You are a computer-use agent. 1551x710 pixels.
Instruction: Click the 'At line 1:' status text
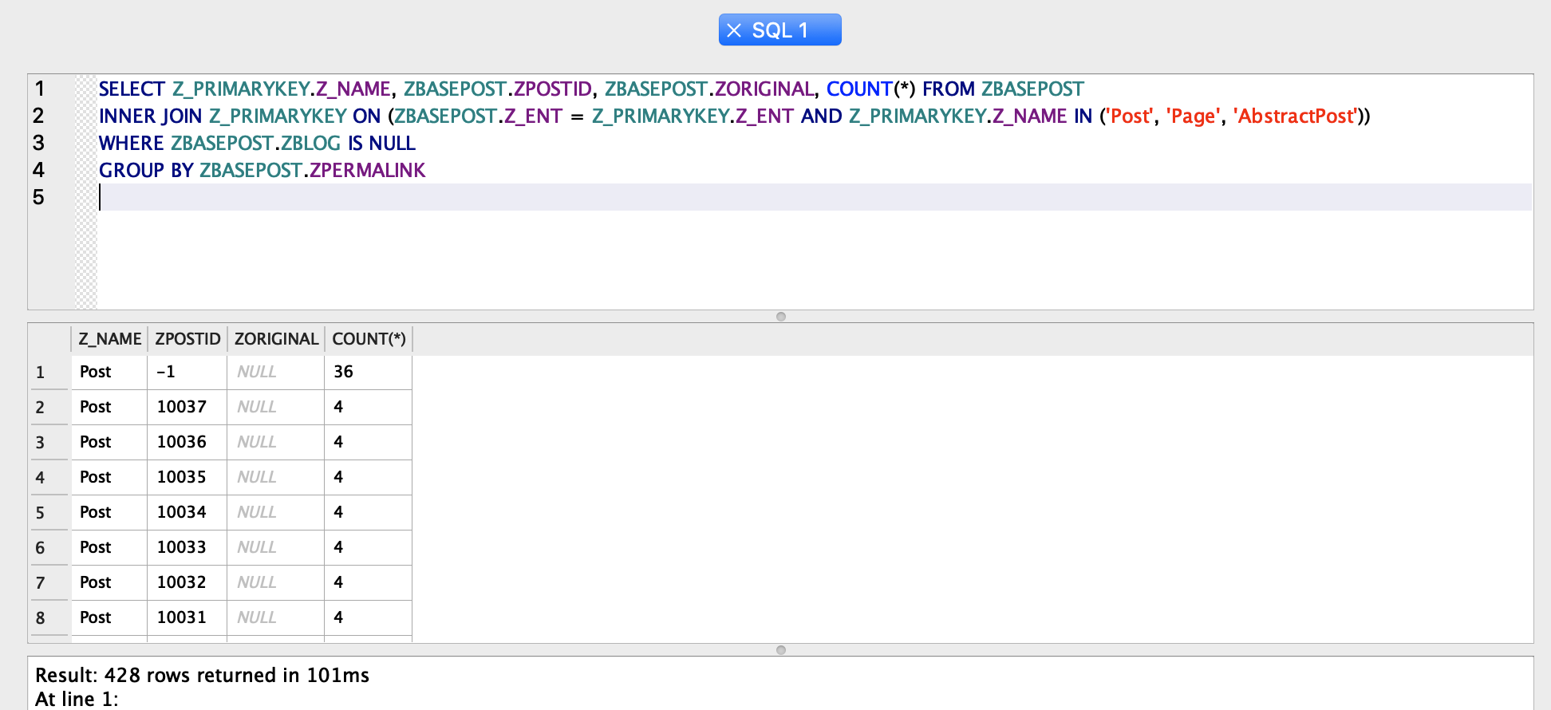tap(77, 699)
